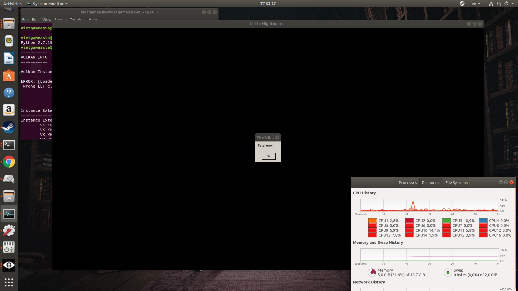This screenshot has width=518, height=291.
Task: Click the CPU13 color swatch
Action: click(373, 235)
